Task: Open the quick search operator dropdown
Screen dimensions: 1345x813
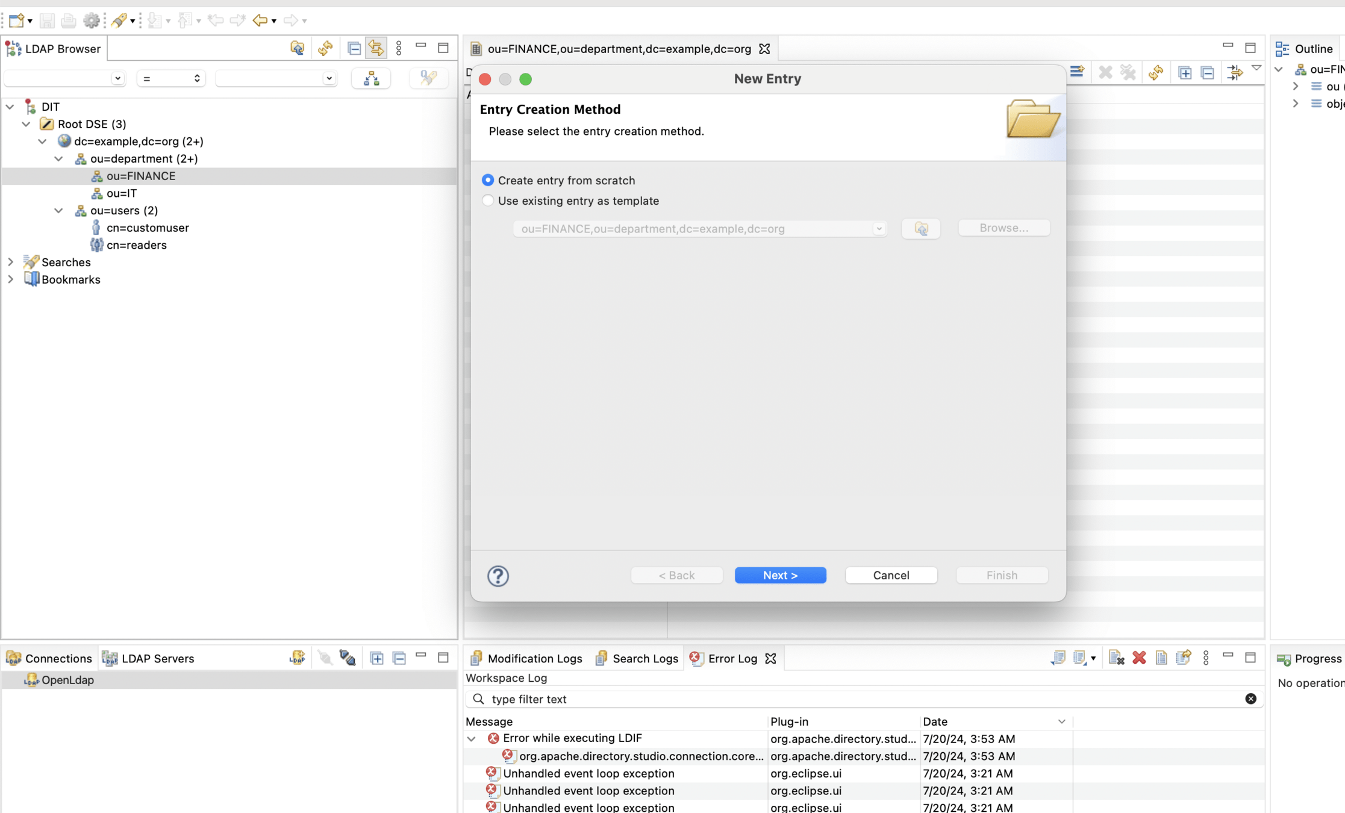Action: pyautogui.click(x=171, y=78)
